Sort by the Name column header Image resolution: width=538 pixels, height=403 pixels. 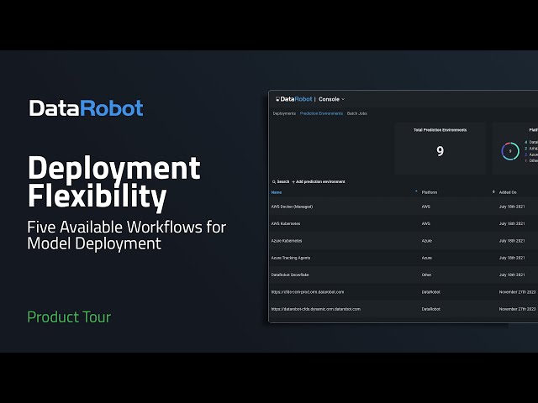coord(277,192)
